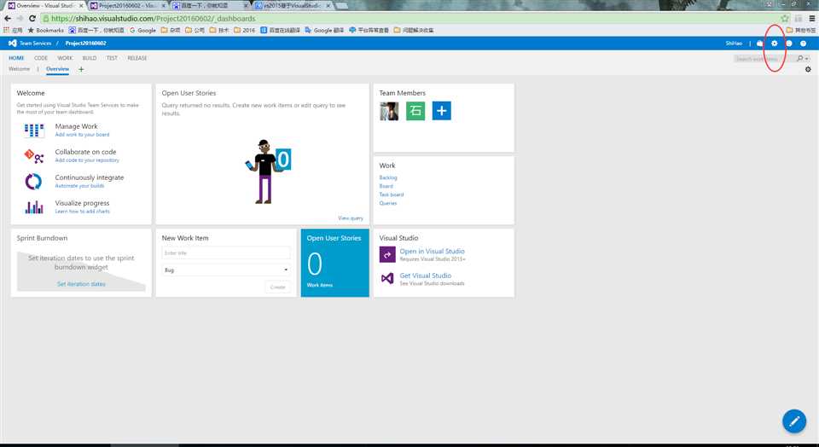Open the Google bookmark

[x=142, y=31]
